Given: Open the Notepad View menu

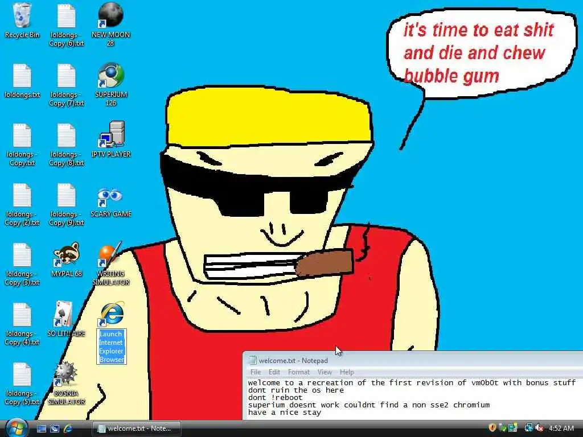Looking at the screenshot, I should (x=325, y=372).
